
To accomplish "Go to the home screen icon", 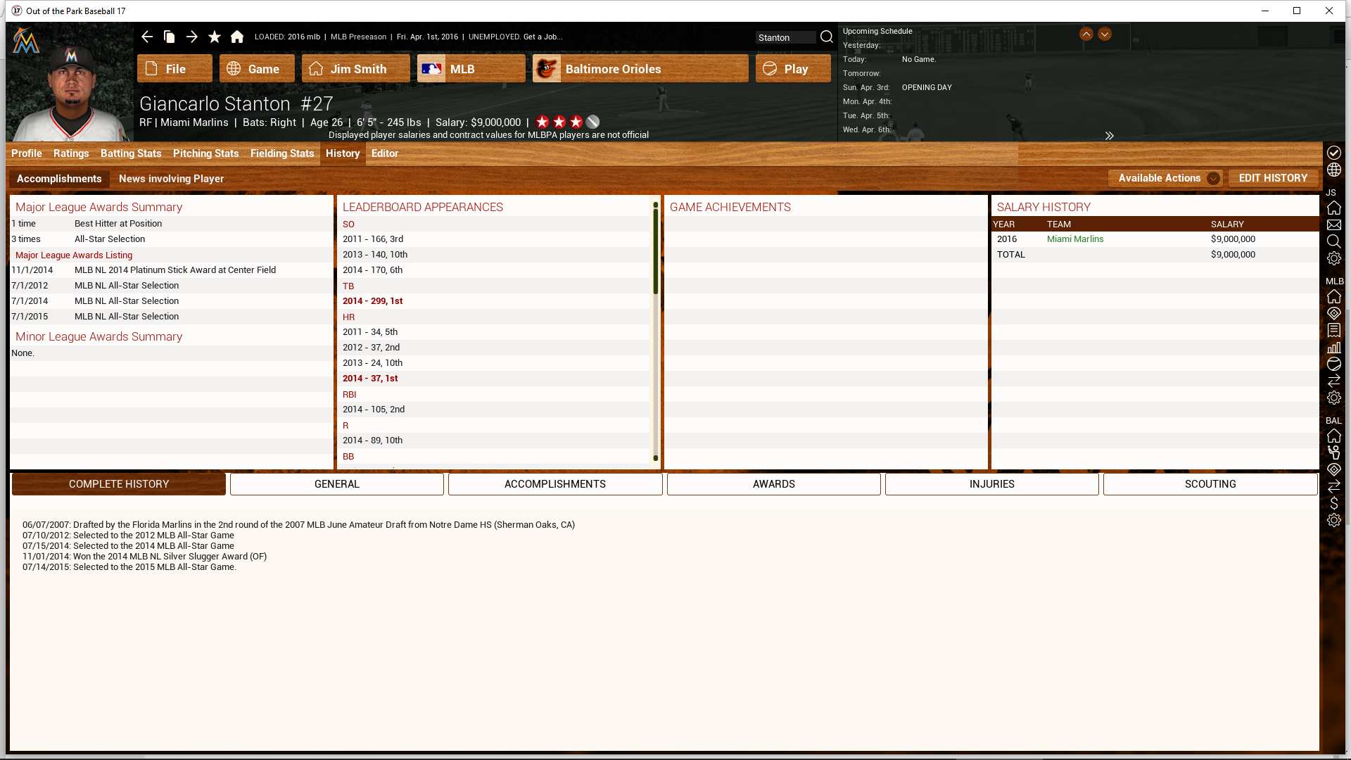I will point(237,37).
